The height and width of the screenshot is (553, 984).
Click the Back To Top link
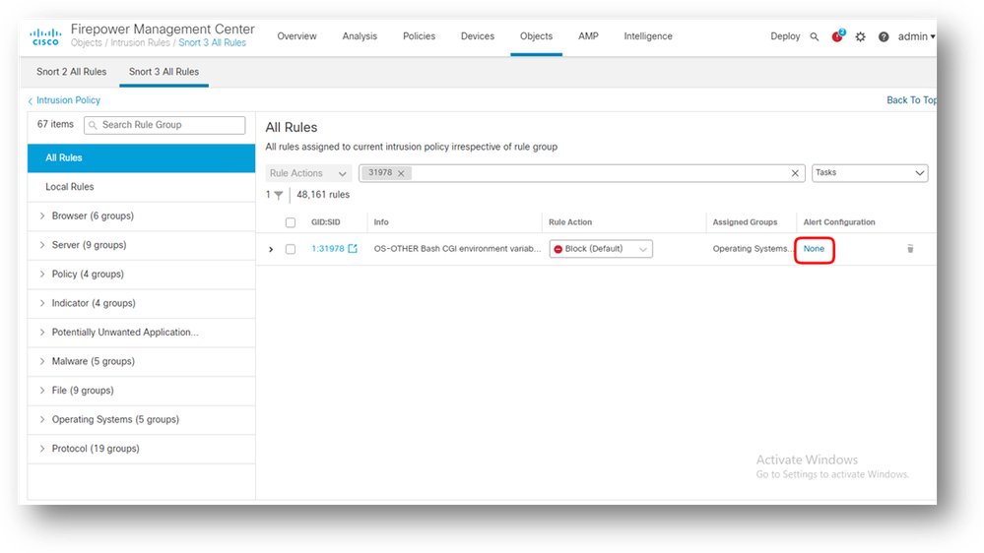(911, 100)
